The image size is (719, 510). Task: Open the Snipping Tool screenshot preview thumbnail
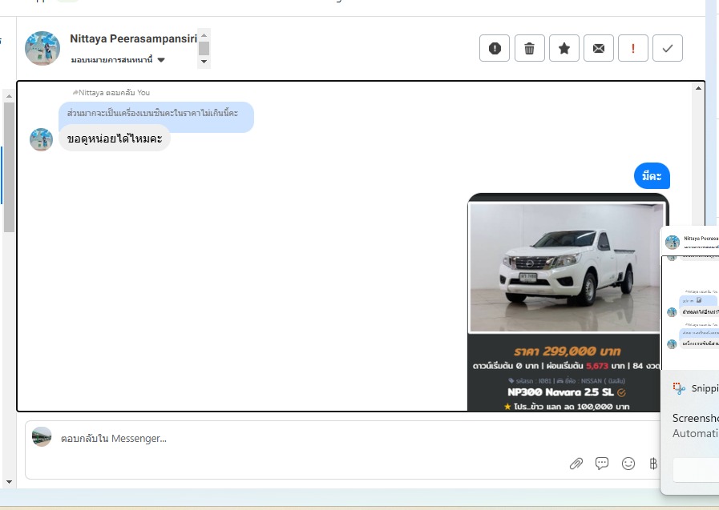point(691,298)
